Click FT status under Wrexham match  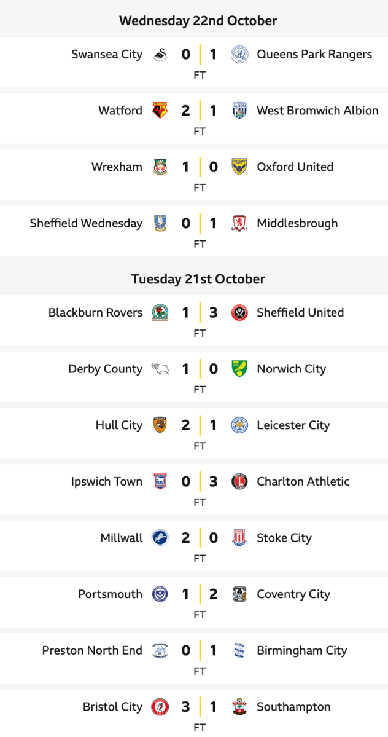(200, 187)
